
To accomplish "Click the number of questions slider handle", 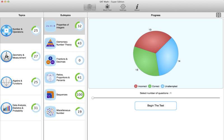I will coord(93,98).
